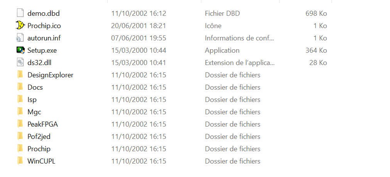
Task: Click the Prochip folder name
Action: 39,149
